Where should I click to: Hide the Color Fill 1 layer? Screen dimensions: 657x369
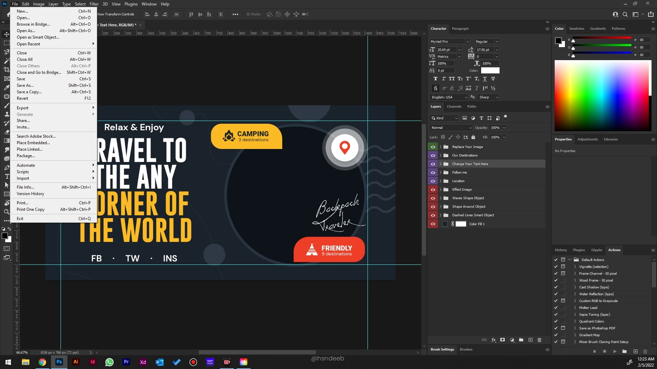(433, 224)
